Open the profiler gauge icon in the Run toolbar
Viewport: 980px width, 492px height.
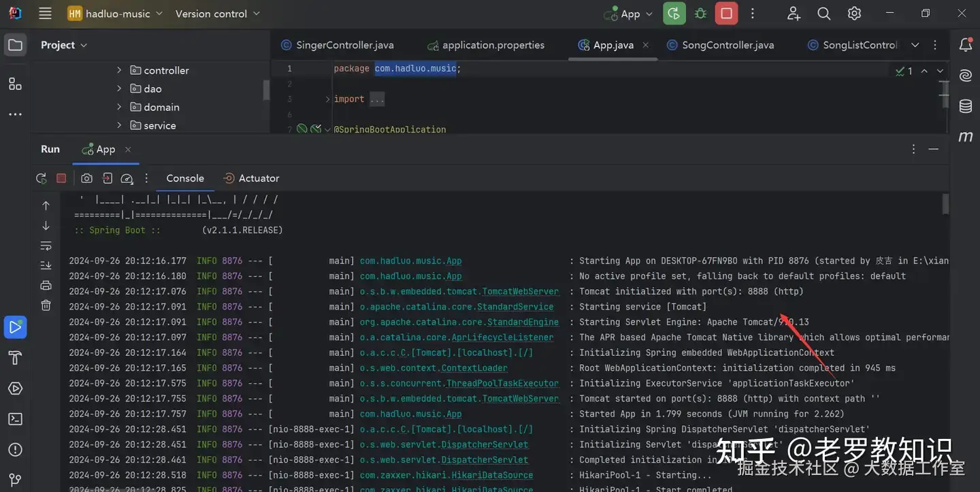(127, 178)
